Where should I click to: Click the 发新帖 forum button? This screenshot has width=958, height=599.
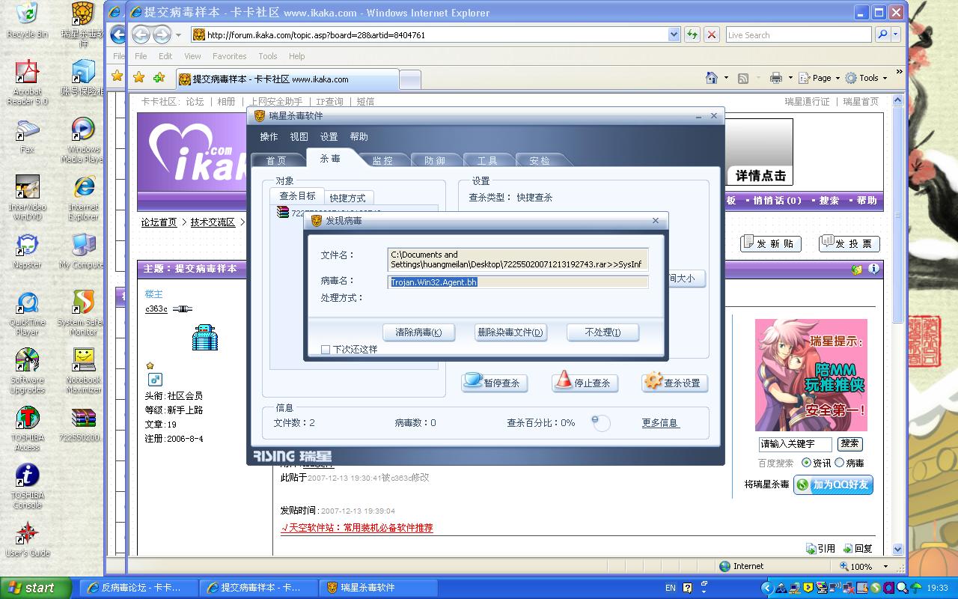[771, 243]
